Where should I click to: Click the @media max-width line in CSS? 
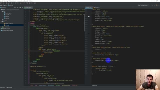103,66
